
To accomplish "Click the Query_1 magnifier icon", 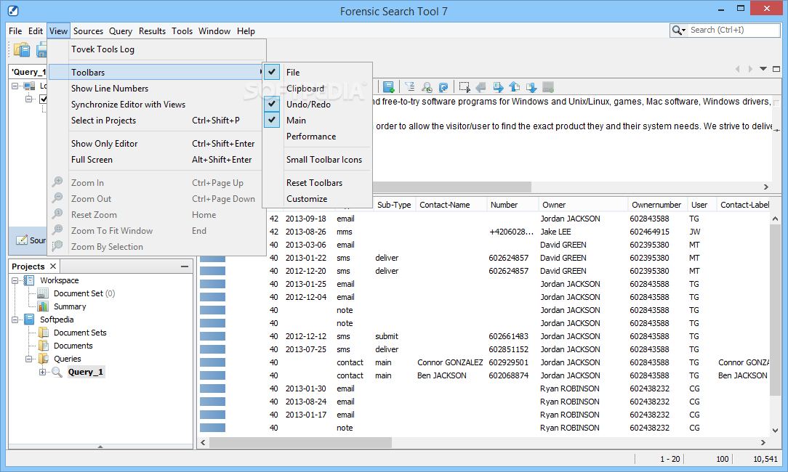I will click(x=57, y=372).
